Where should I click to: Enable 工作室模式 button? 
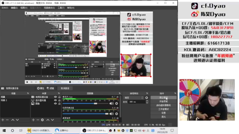point(163,109)
